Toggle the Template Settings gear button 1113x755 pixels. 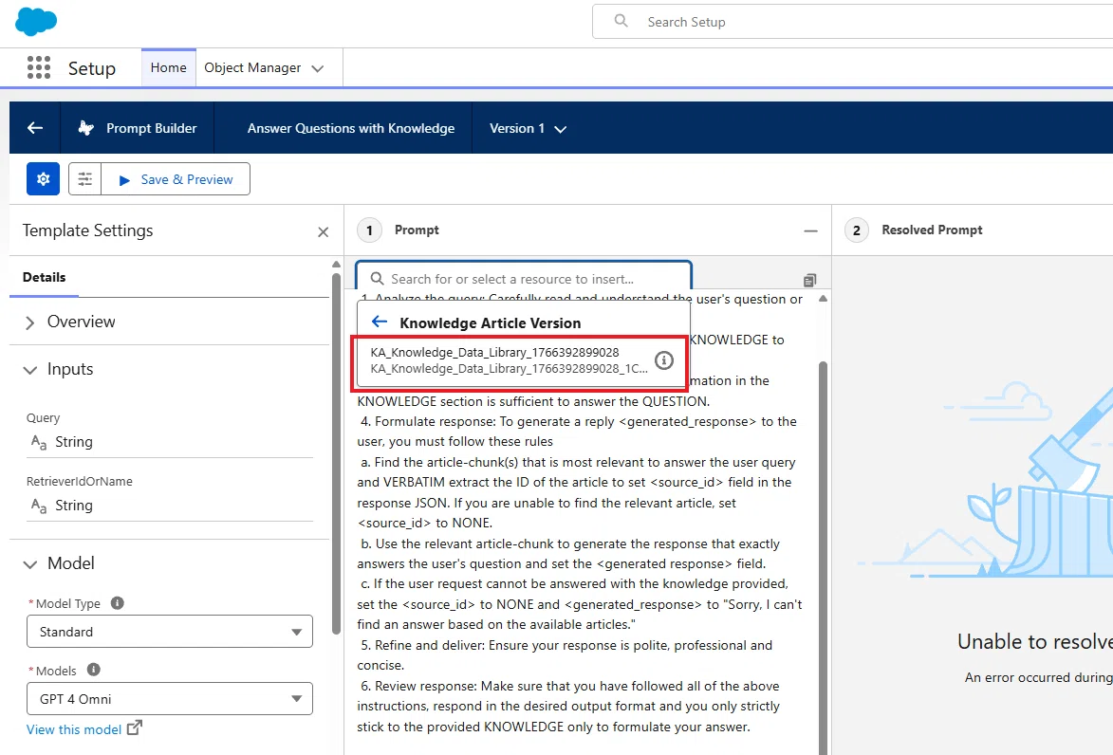click(x=44, y=179)
